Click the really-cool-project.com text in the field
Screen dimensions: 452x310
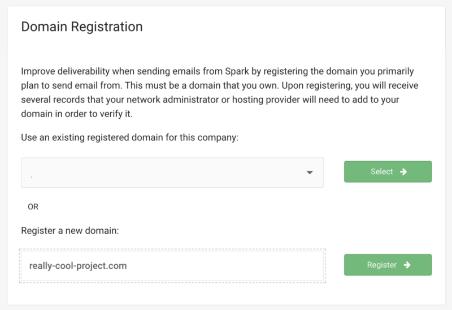pyautogui.click(x=78, y=265)
